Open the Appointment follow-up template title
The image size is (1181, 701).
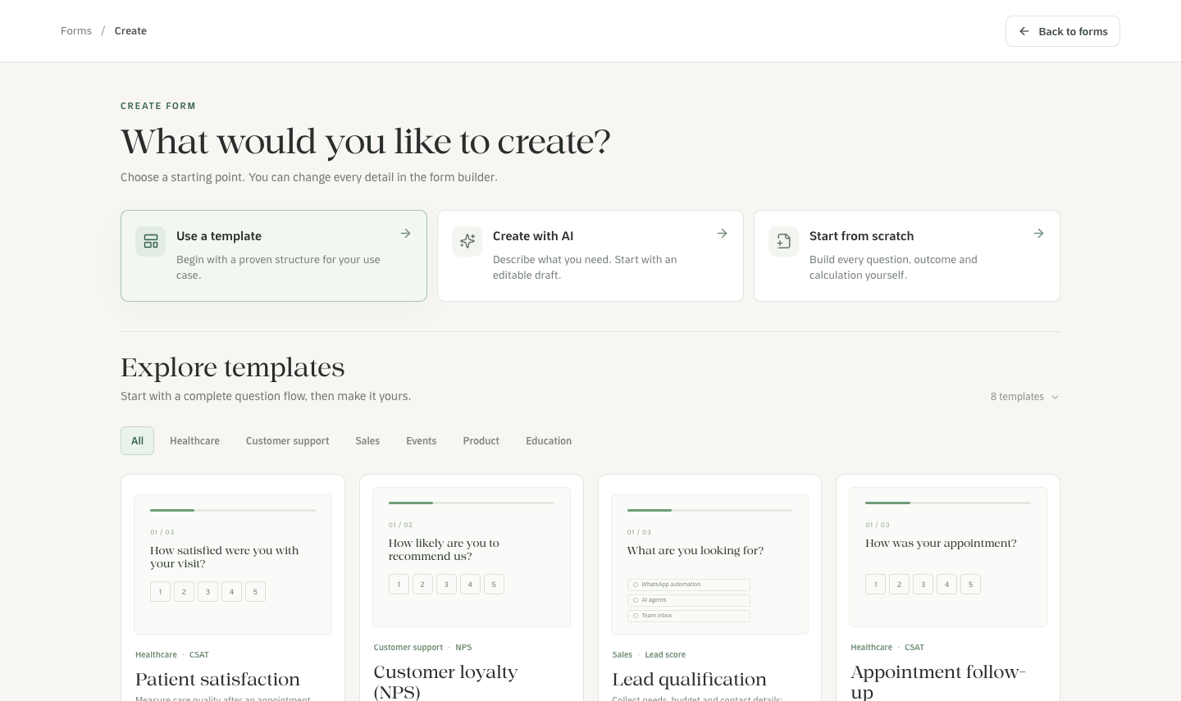[x=938, y=682]
